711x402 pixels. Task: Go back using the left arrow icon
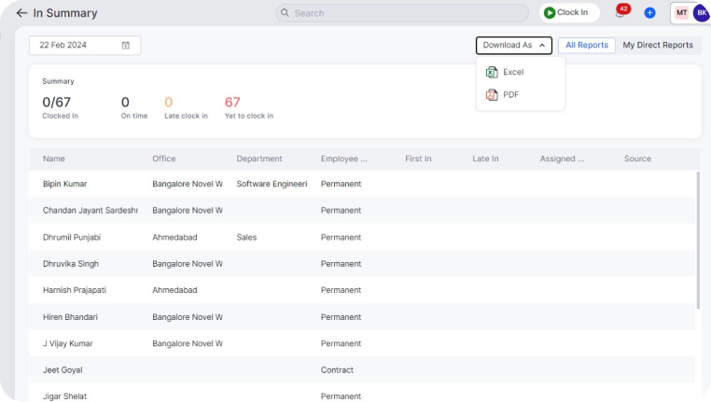[x=21, y=13]
